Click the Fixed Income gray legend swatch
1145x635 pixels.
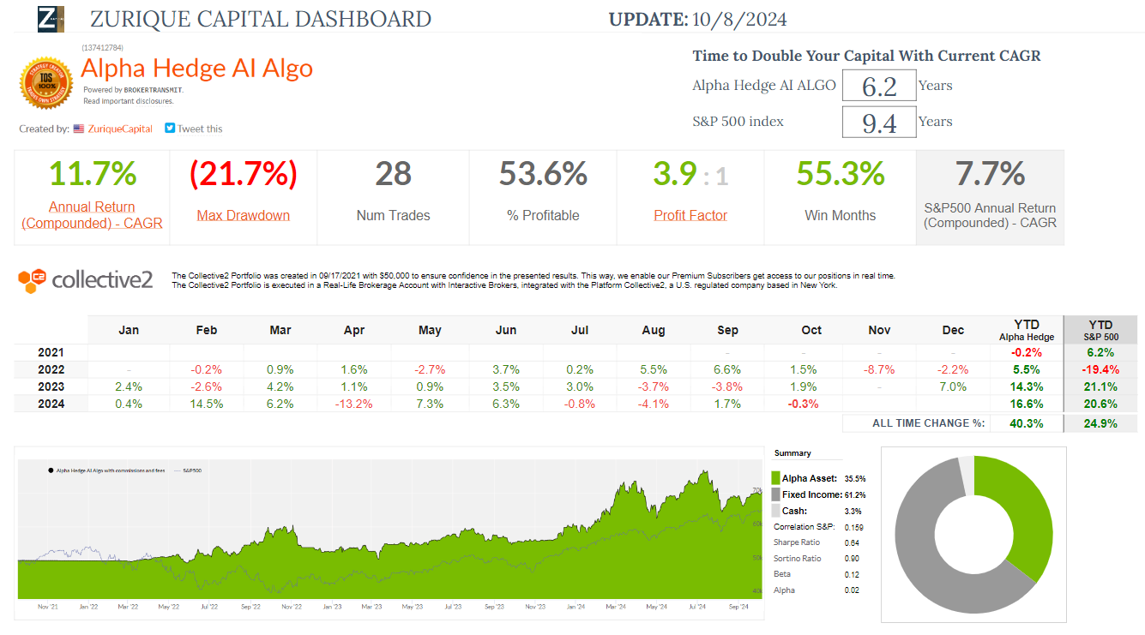tap(776, 494)
